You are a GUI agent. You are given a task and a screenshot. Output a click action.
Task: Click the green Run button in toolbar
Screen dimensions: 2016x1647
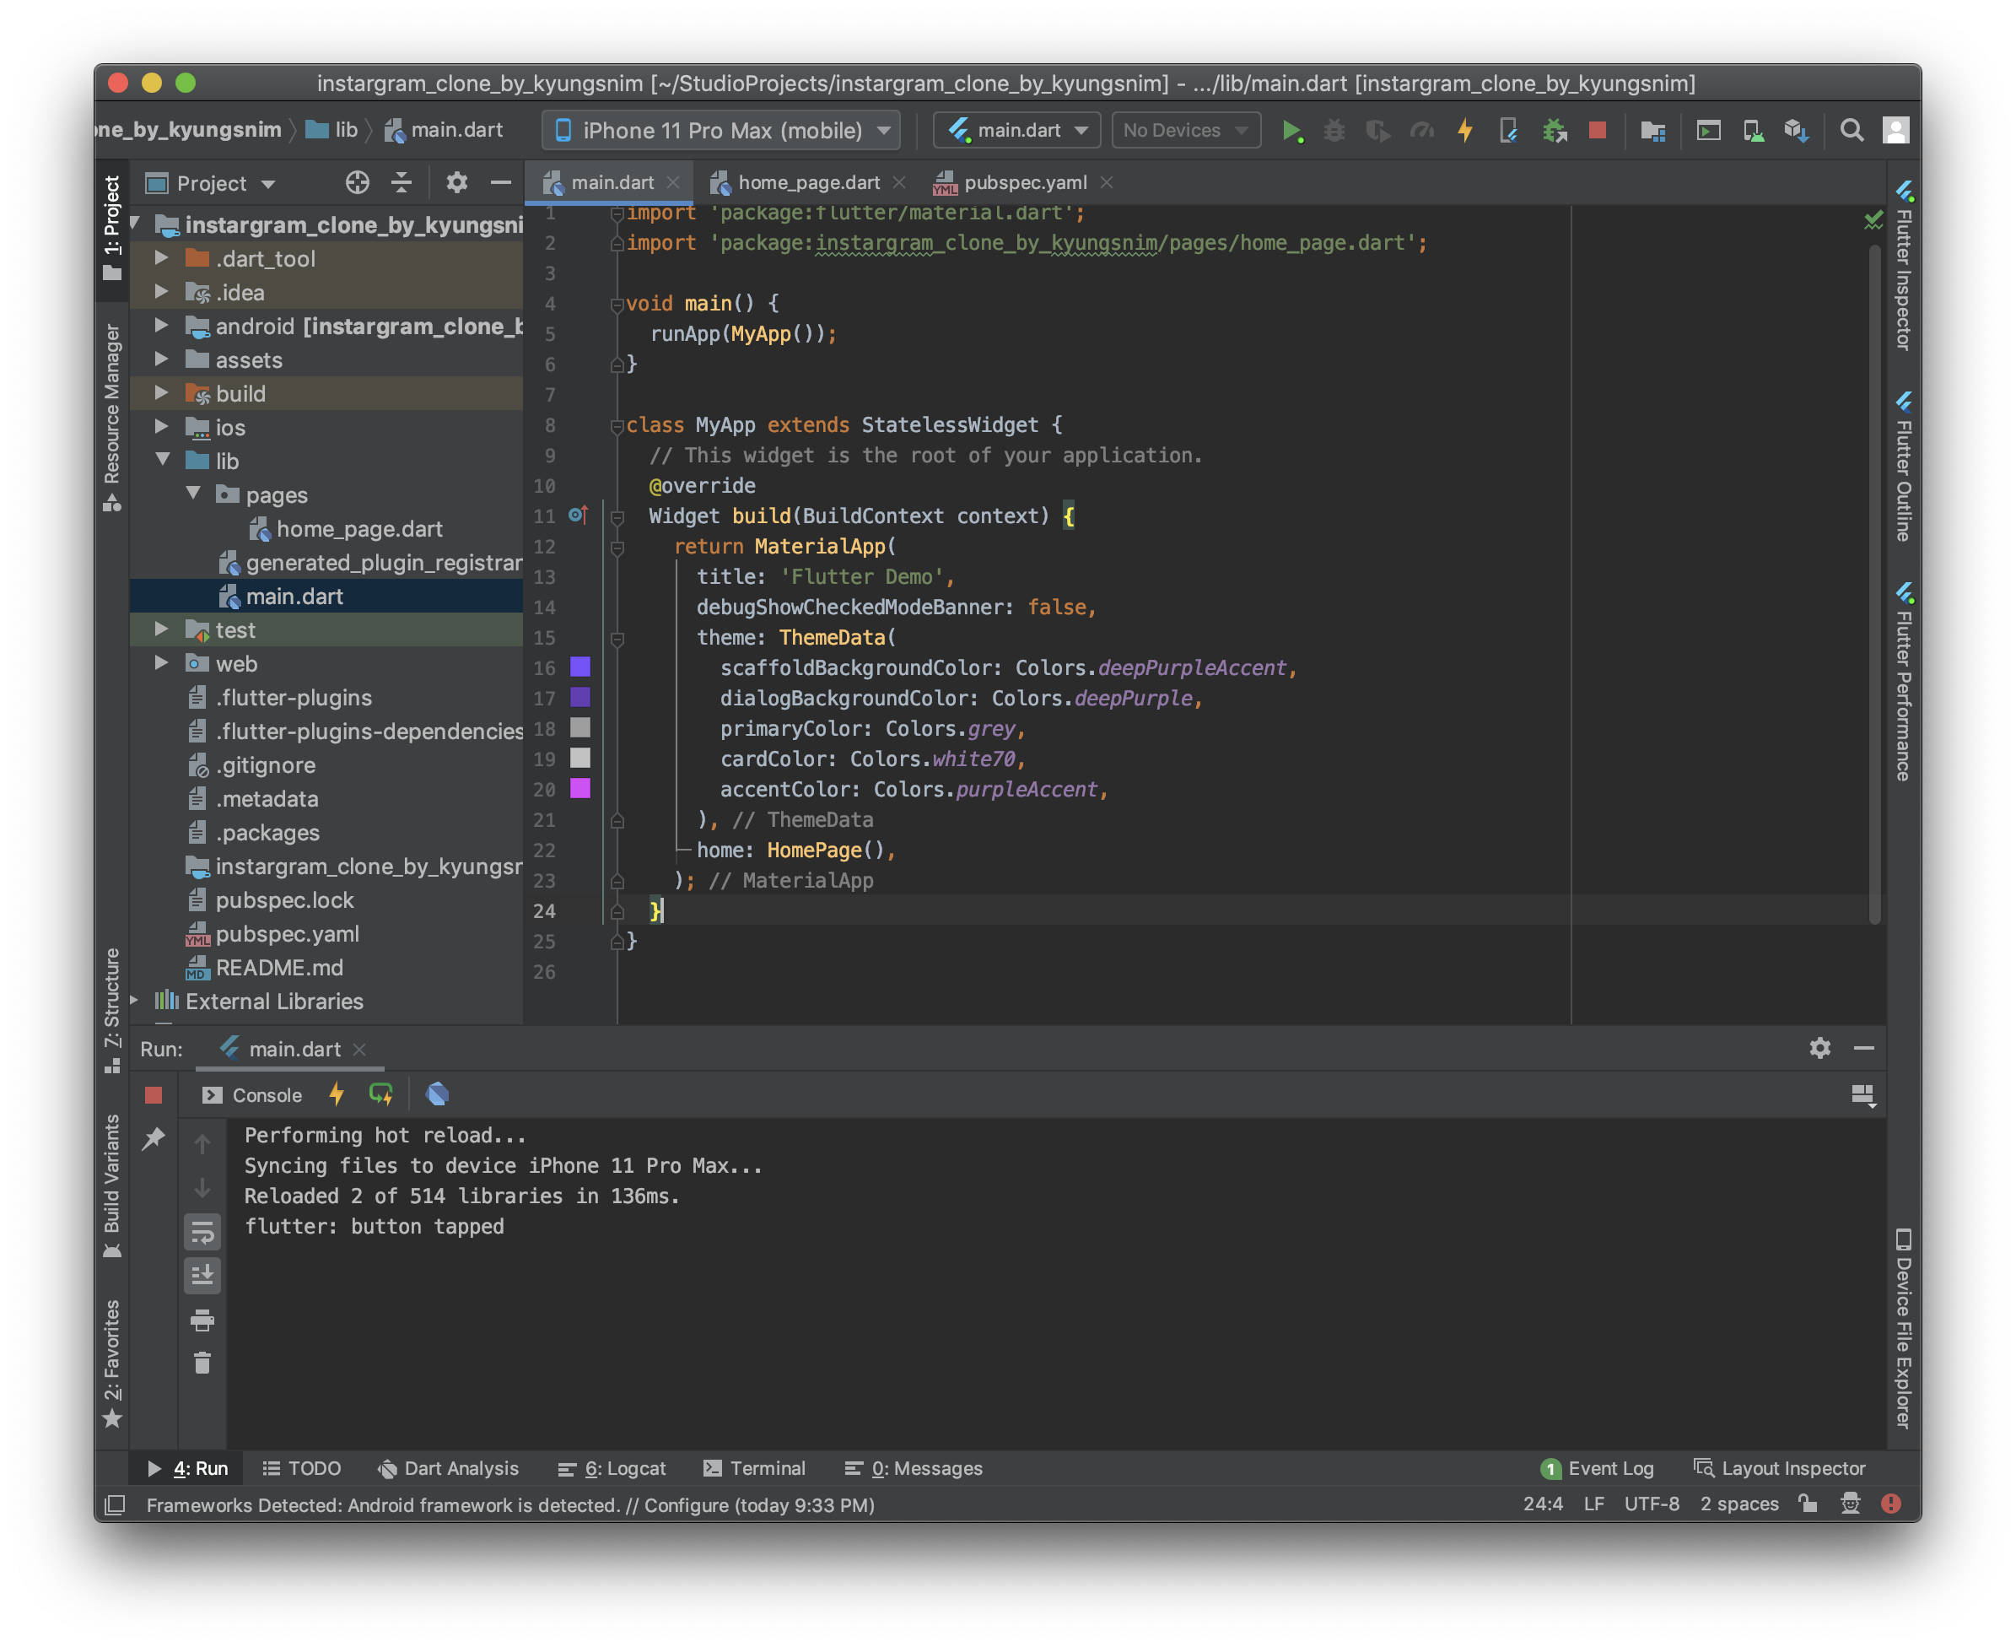pos(1291,131)
